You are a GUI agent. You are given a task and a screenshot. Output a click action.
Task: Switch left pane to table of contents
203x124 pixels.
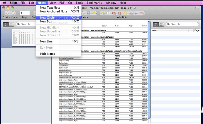[11, 24]
